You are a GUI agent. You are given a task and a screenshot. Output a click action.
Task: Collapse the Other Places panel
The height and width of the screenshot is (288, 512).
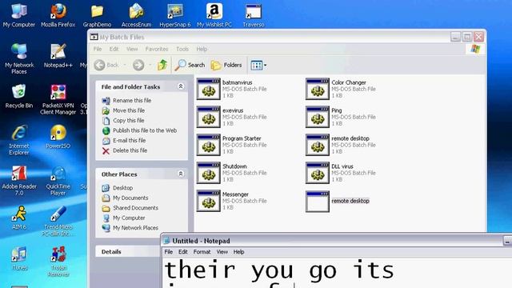click(181, 174)
